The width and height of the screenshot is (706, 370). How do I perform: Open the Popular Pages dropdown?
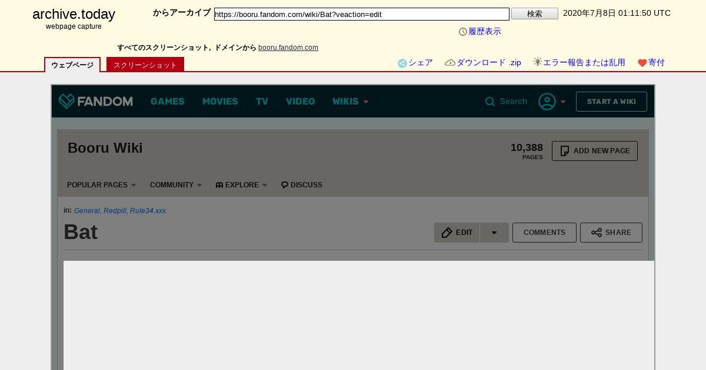pyautogui.click(x=101, y=185)
